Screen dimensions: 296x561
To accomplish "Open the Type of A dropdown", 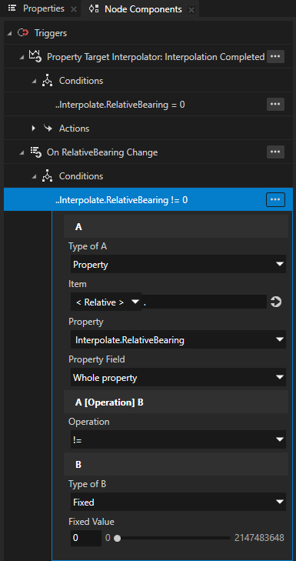I will click(178, 264).
